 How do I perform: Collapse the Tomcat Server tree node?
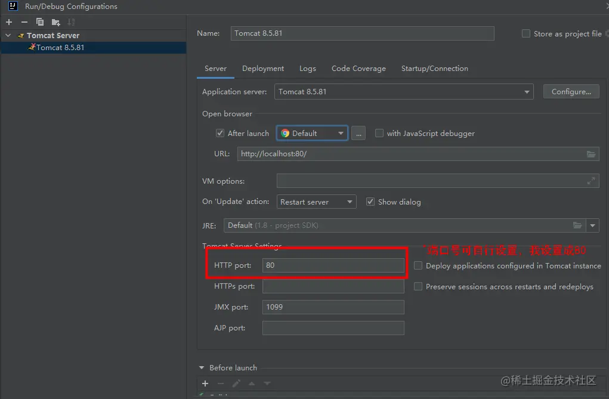[8, 35]
